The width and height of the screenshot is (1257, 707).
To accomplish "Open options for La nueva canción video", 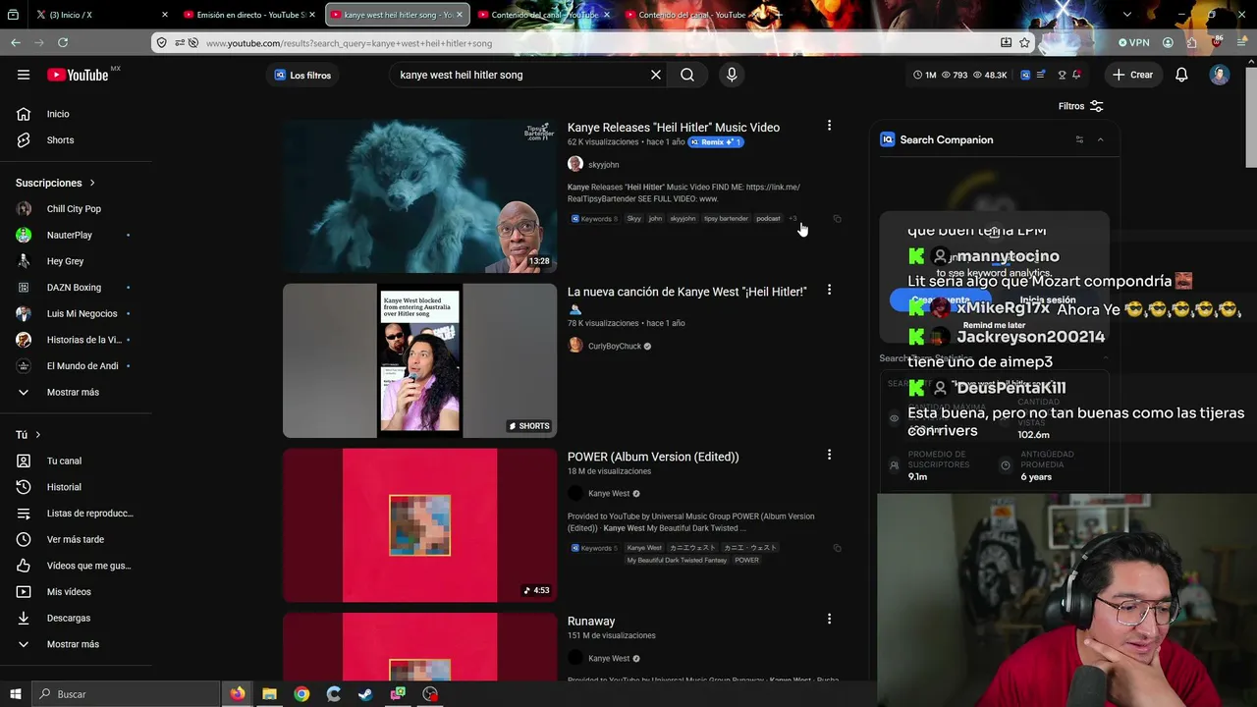I will tap(829, 290).
